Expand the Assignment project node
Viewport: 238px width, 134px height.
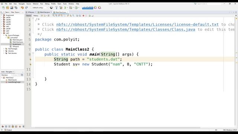[x=2, y=15]
